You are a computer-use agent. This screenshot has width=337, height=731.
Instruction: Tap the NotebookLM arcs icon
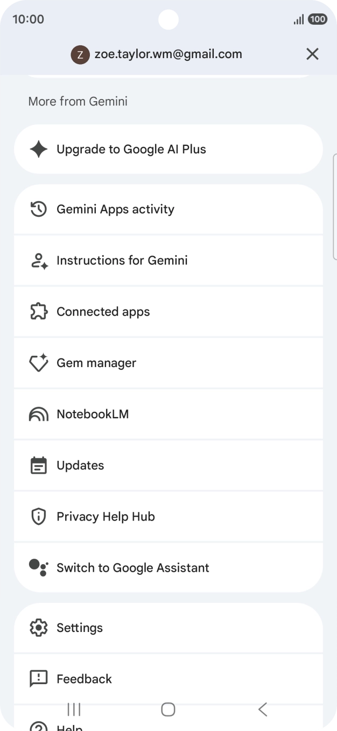click(x=39, y=414)
